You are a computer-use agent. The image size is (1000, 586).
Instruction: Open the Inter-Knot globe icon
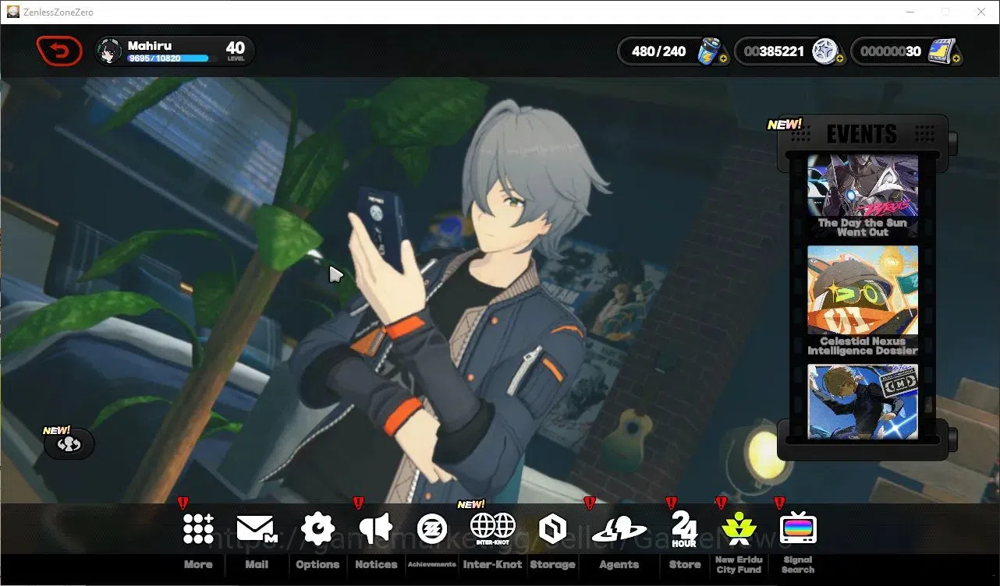click(493, 528)
